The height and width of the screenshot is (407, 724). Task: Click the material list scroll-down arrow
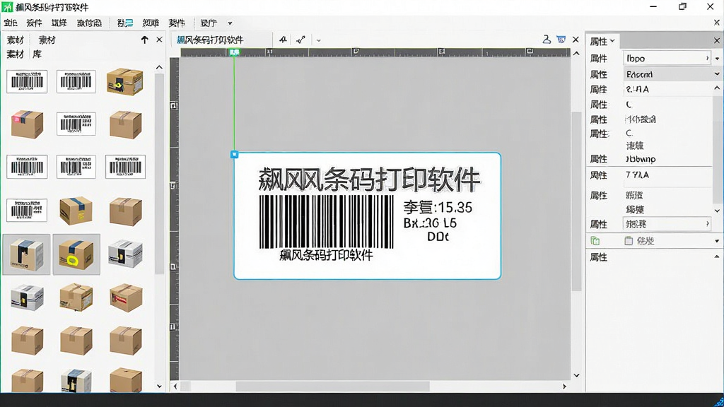[x=159, y=386]
